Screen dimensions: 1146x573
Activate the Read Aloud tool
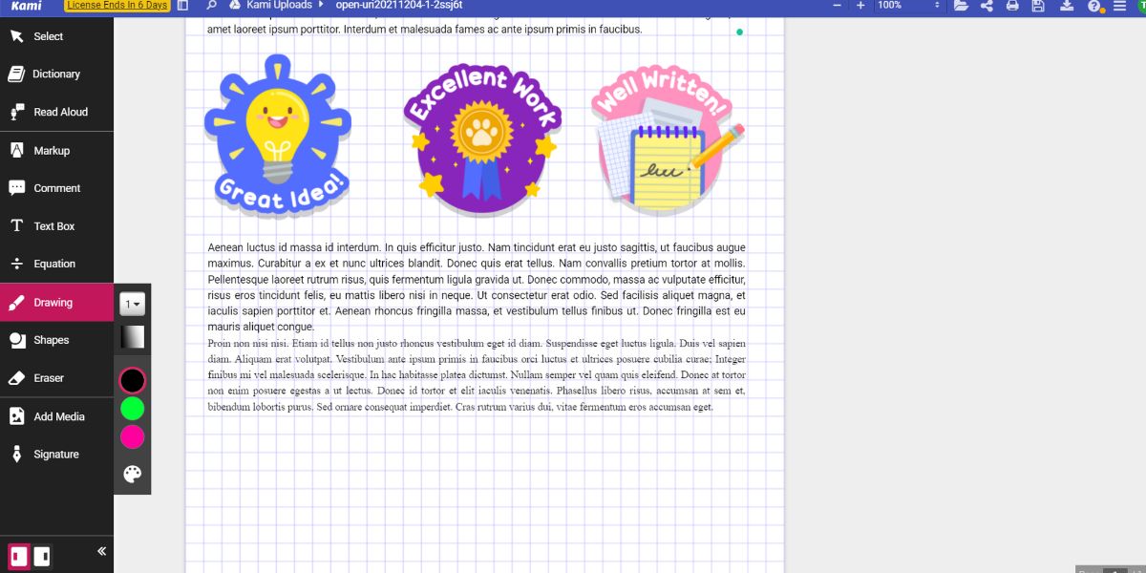click(59, 112)
